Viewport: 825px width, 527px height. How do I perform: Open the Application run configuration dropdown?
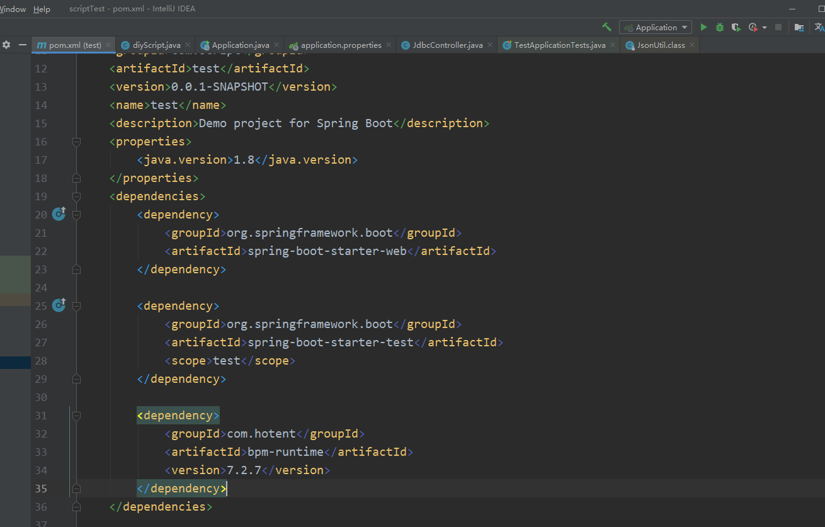[x=656, y=27]
